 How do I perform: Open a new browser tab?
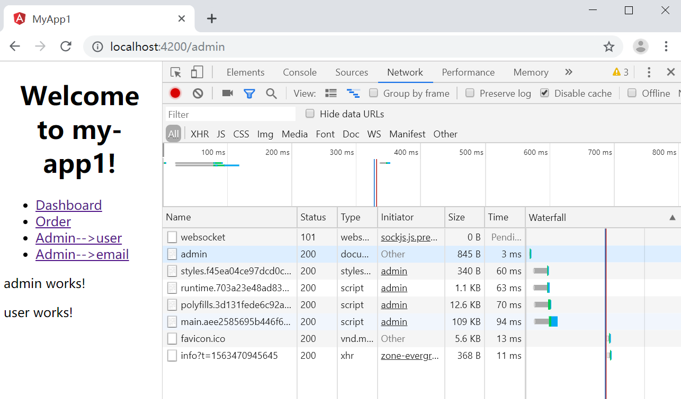(x=212, y=19)
